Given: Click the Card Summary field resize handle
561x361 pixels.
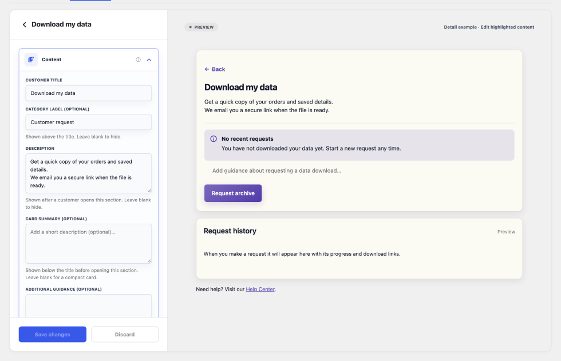Looking at the screenshot, I should pos(149,261).
